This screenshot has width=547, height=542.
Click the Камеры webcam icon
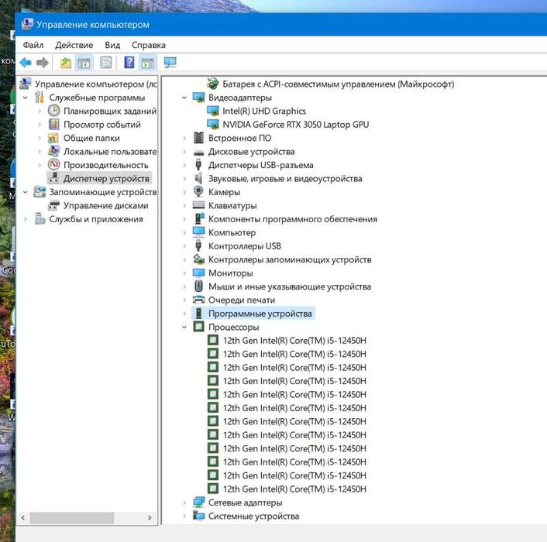click(198, 192)
